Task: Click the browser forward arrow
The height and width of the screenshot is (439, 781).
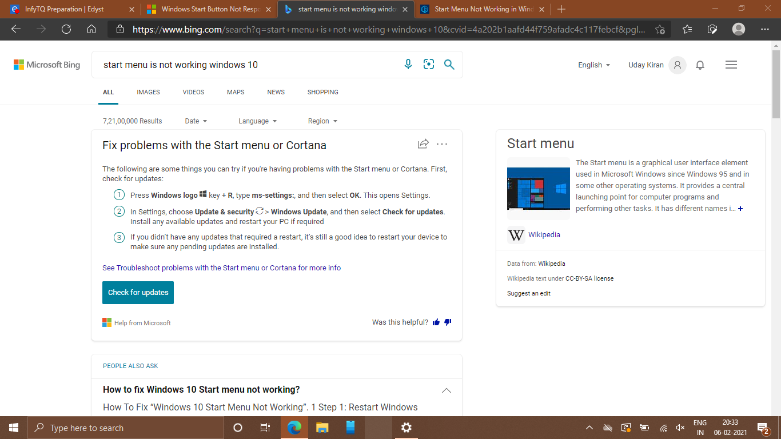Action: (41, 29)
